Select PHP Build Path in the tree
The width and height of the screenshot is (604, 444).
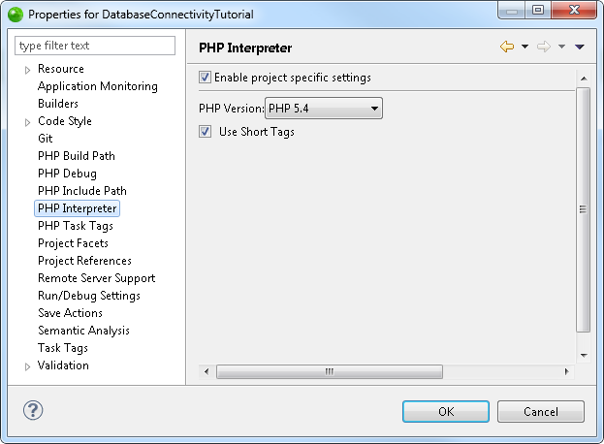(77, 156)
